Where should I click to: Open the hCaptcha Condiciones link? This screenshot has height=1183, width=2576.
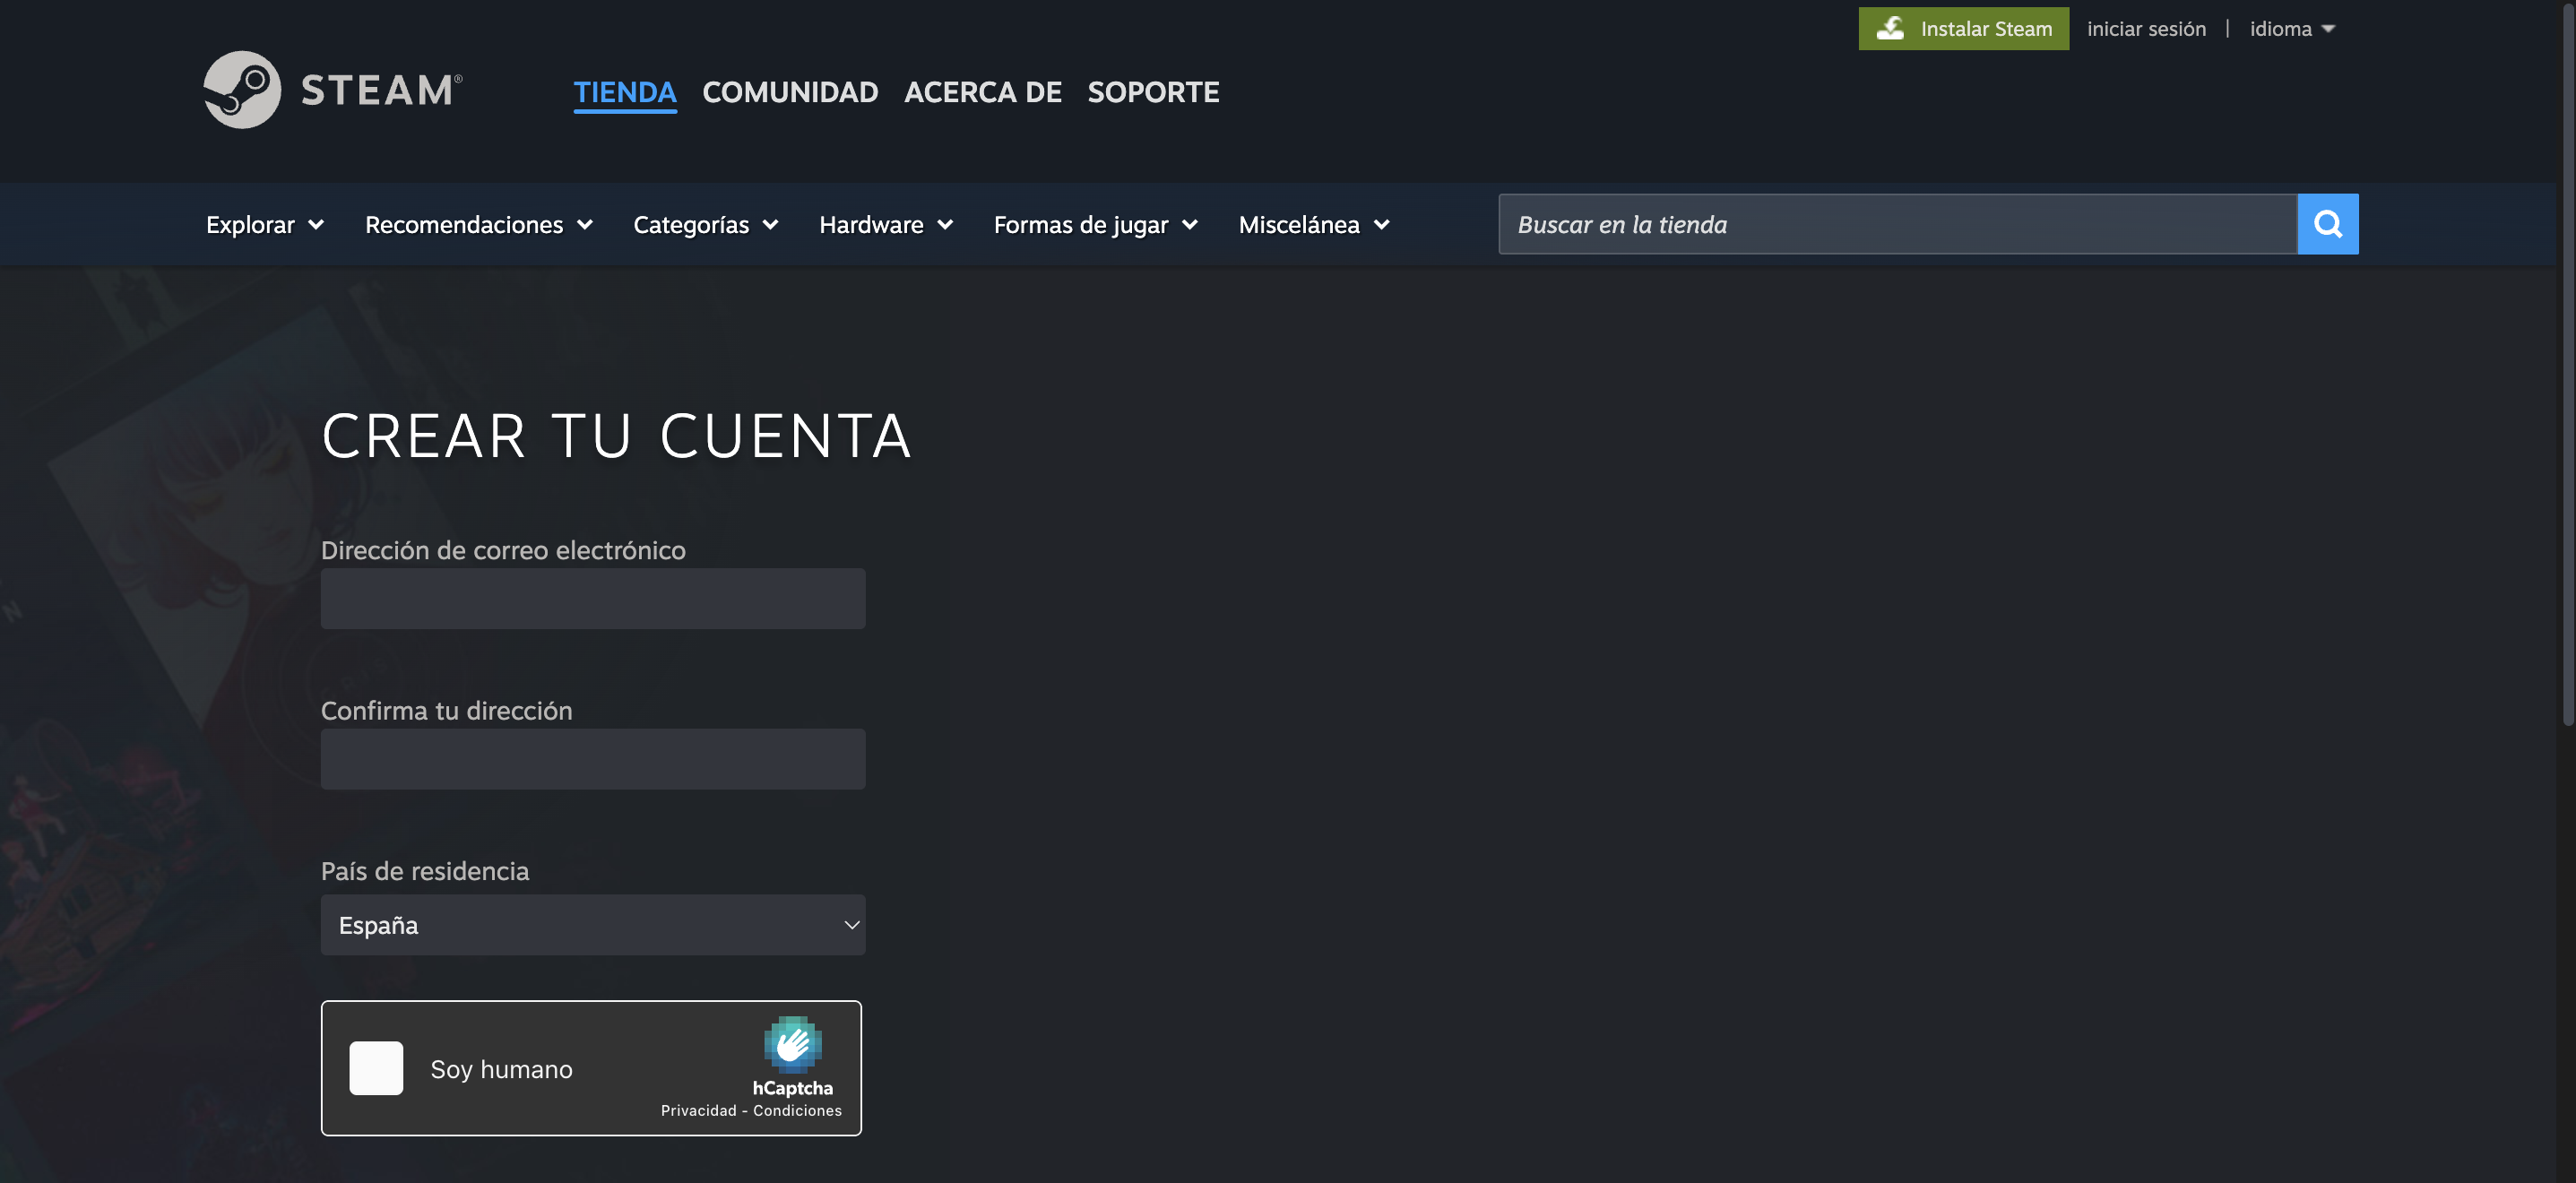797,1111
